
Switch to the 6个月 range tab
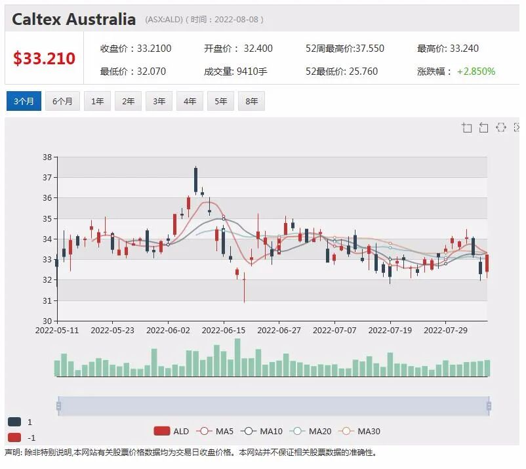63,101
